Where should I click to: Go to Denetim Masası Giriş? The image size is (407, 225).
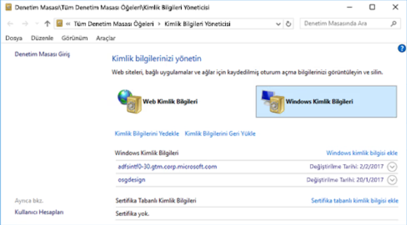[42, 54]
